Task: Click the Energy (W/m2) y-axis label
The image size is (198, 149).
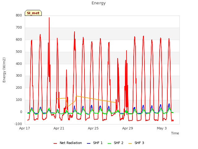Action: click(x=4, y=70)
